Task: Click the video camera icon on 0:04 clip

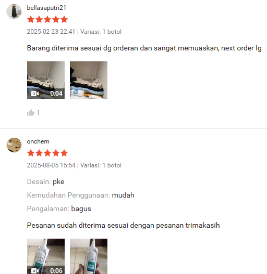Action: tap(35, 94)
